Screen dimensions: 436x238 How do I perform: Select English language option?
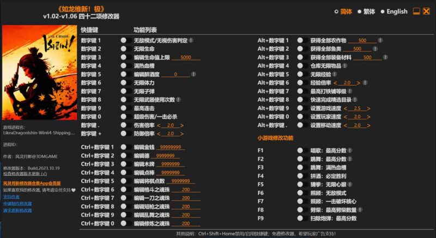coord(394,11)
